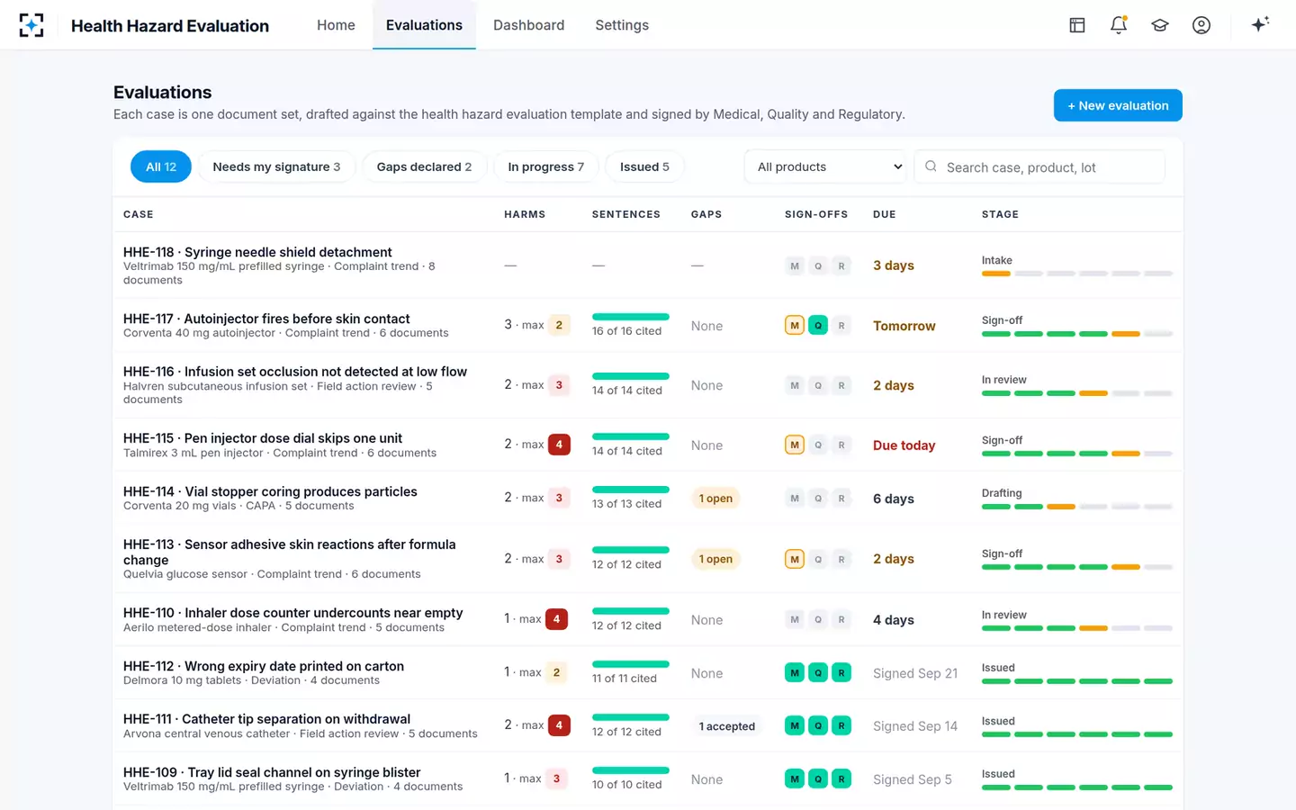Screen dimensions: 1296x810
Task: Open case HHE-118 Syringe needle shield detachment
Action: [257, 252]
